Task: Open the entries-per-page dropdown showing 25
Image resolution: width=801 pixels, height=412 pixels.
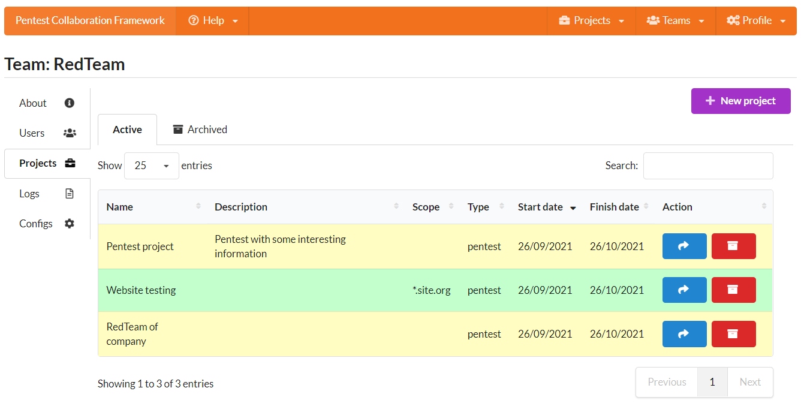Action: click(151, 166)
